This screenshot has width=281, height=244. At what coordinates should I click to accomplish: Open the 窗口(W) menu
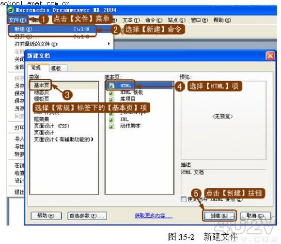[x=199, y=20]
